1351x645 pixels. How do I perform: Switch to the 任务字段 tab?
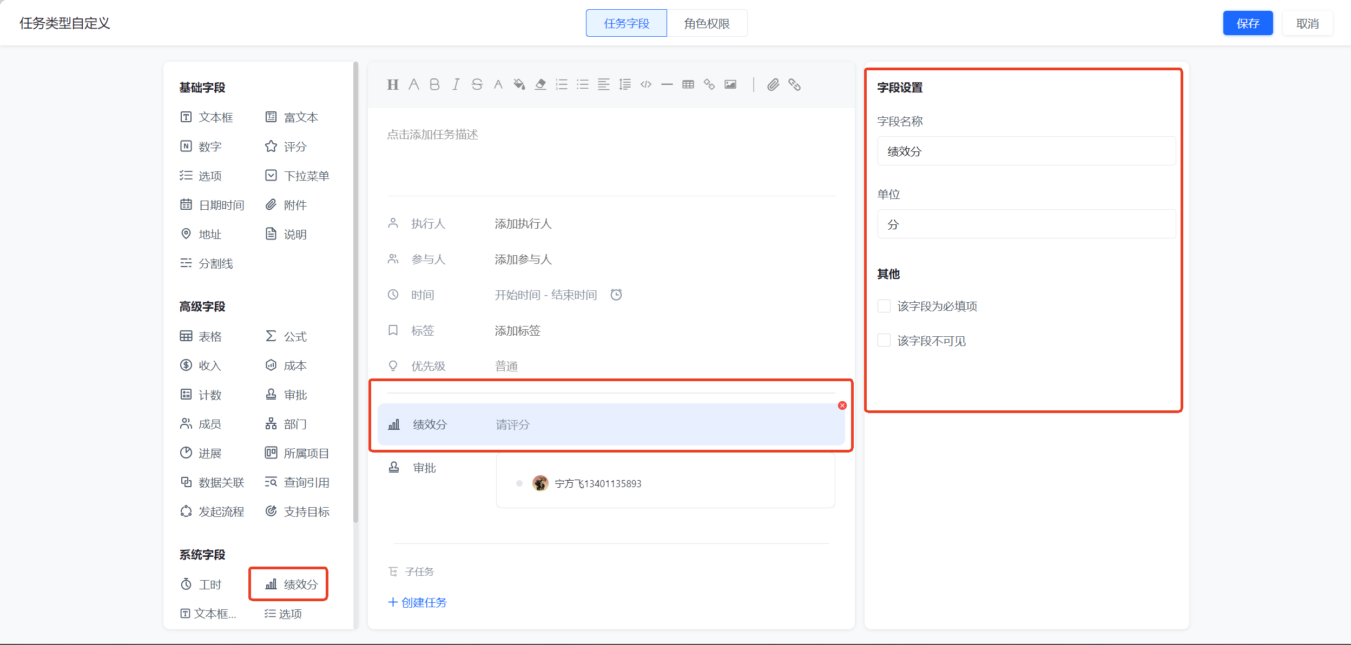pyautogui.click(x=627, y=23)
